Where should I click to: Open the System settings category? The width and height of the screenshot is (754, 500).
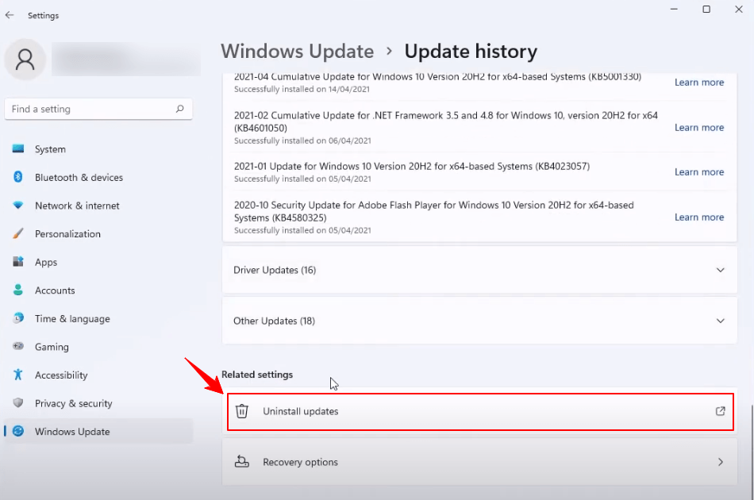[x=50, y=149]
